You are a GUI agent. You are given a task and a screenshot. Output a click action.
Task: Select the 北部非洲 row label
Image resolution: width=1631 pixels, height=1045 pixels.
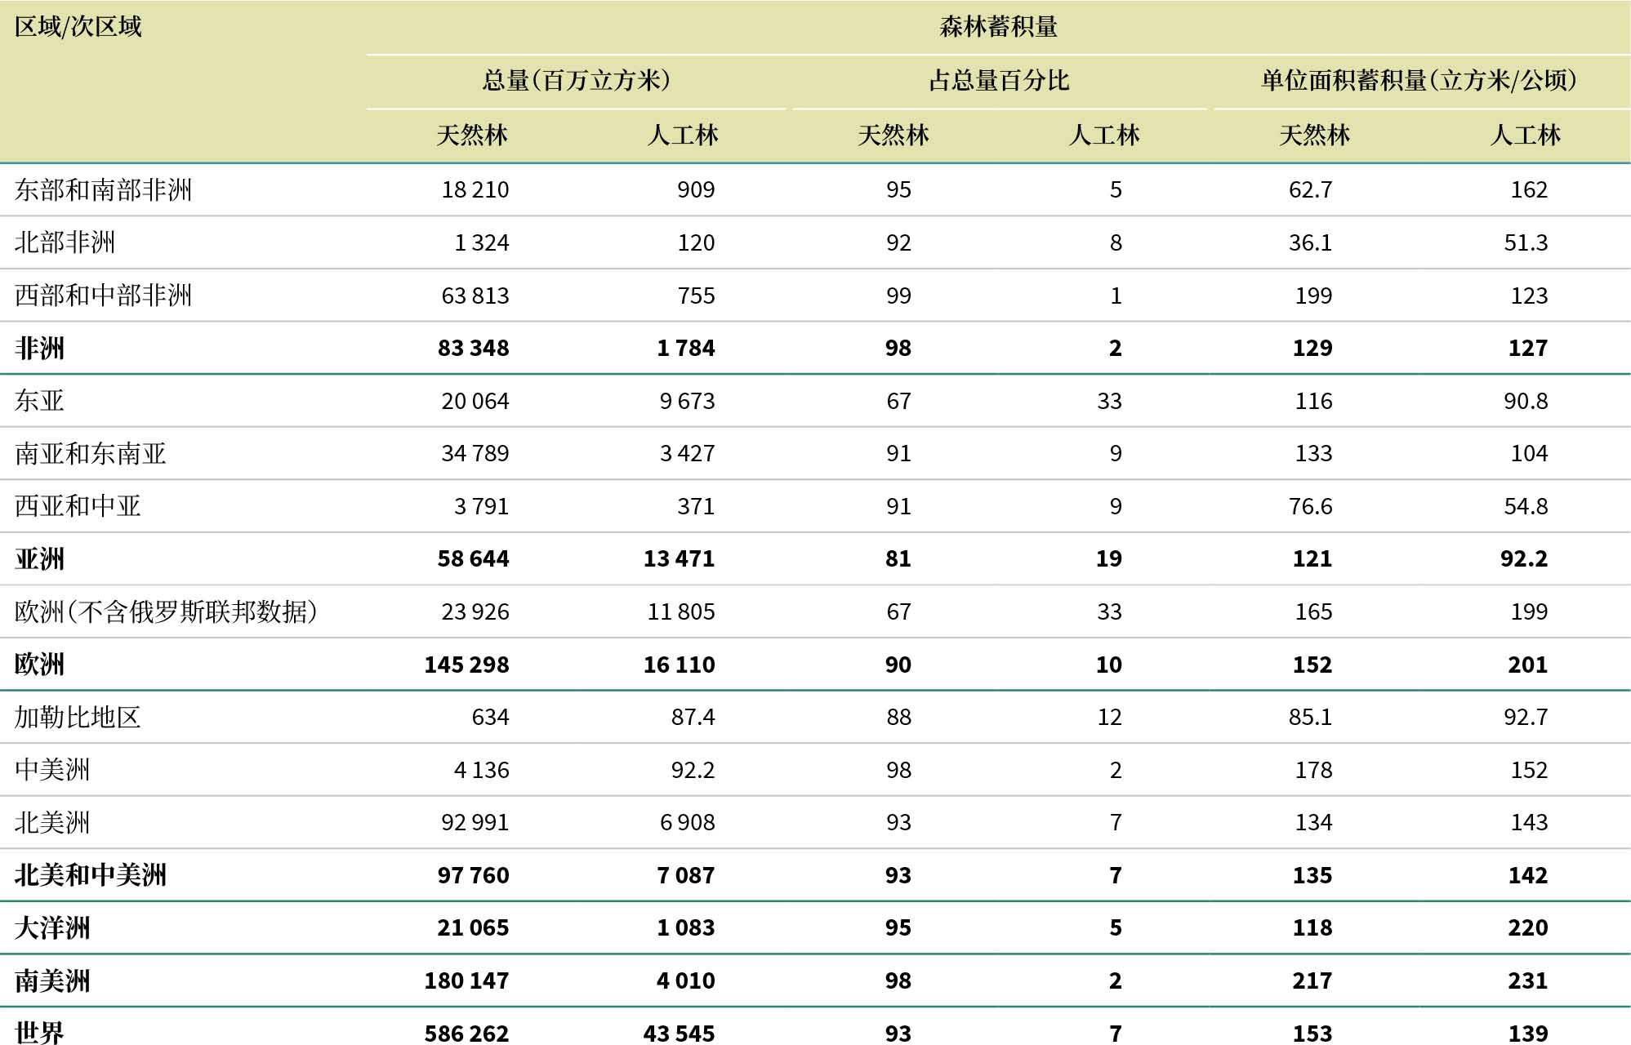65,242
